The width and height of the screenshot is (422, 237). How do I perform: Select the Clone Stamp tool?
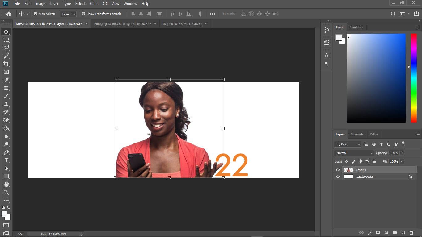click(x=6, y=104)
